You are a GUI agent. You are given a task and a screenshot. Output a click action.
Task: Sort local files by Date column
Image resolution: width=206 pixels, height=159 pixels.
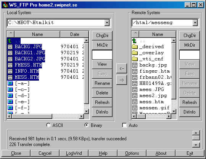[x=74, y=34]
